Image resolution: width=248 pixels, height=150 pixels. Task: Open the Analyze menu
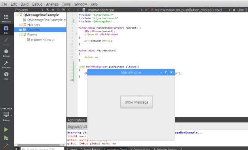click(x=52, y=4)
